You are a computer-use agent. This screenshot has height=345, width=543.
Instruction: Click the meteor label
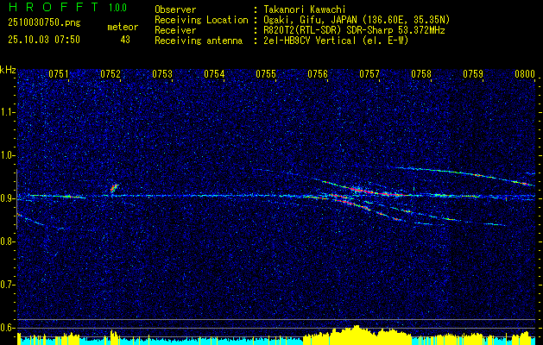123,27
